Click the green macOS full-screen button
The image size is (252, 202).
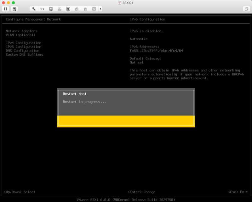tap(13, 3)
